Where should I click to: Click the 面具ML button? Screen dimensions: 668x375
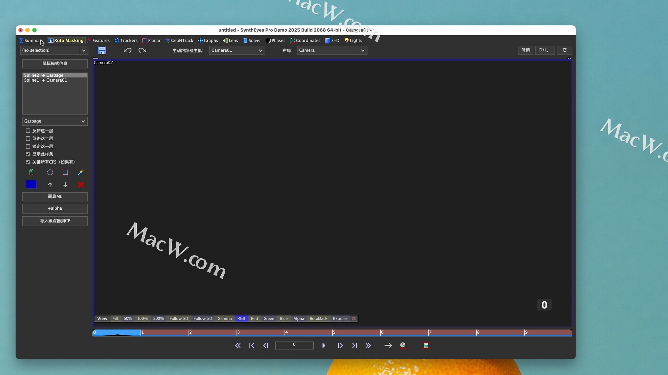[x=55, y=197]
